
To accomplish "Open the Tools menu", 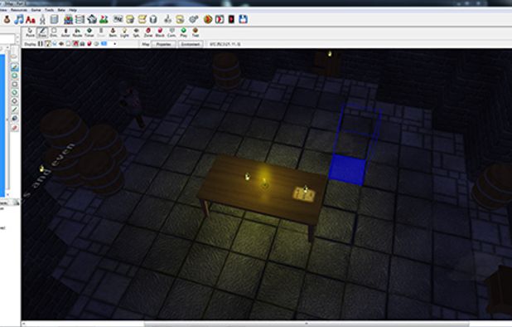I will click(x=50, y=10).
